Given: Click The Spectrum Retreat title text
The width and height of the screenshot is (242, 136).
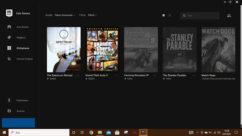Looking at the screenshot, I should tap(60, 75).
